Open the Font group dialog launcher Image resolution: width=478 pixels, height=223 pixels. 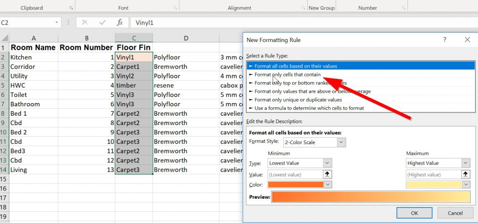175,8
